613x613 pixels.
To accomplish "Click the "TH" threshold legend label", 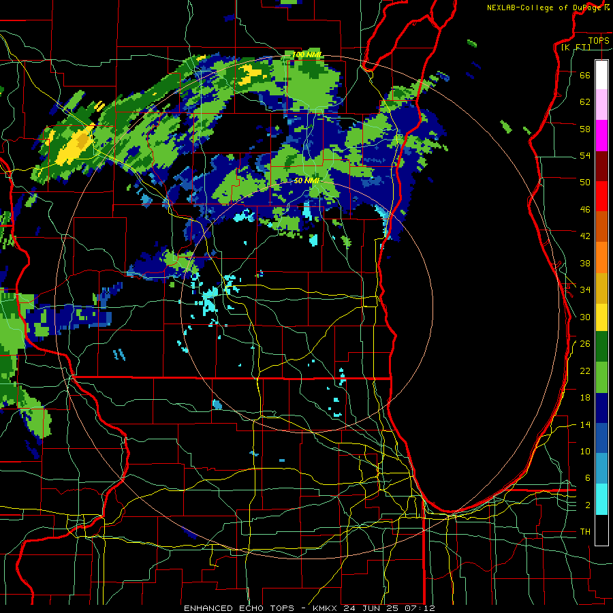I will pyautogui.click(x=585, y=532).
